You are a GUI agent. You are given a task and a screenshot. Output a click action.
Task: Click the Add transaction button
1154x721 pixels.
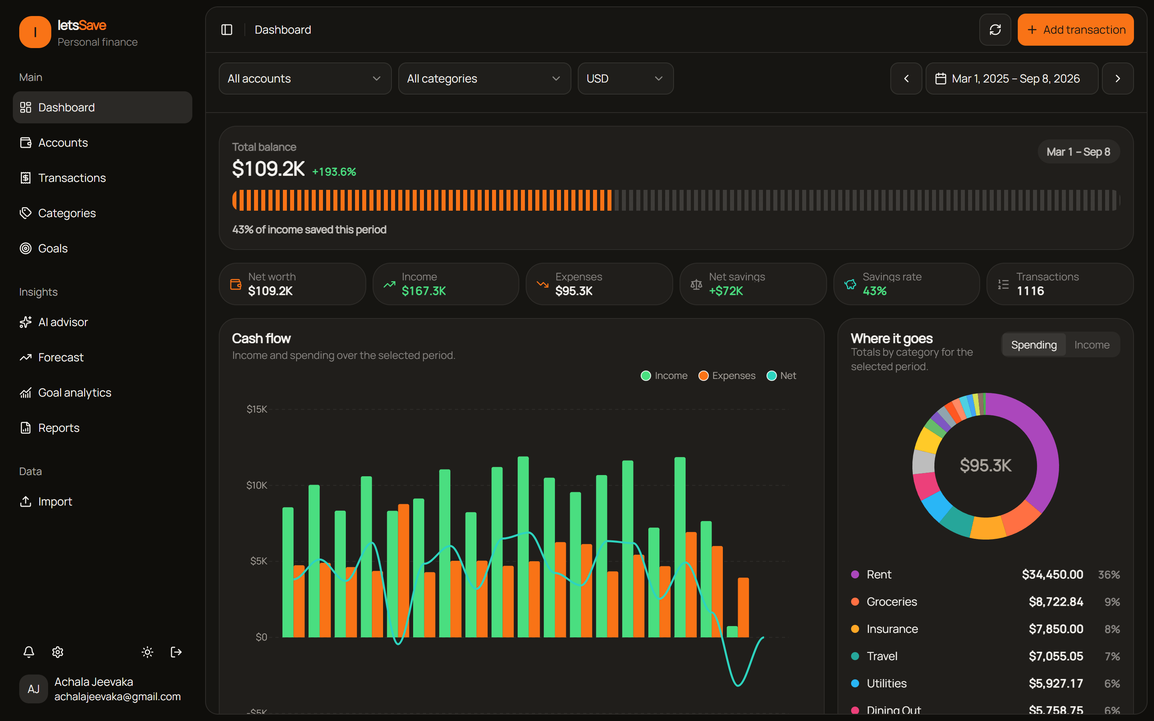[1075, 30]
